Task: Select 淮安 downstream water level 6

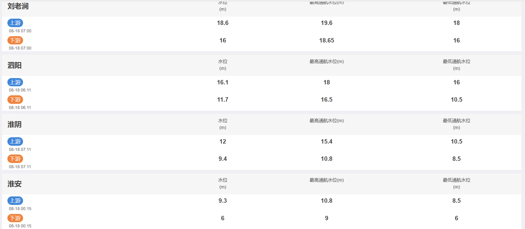Action: tap(223, 218)
